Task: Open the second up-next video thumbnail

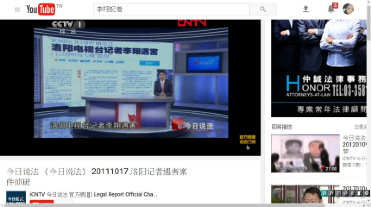Action: pos(305,193)
